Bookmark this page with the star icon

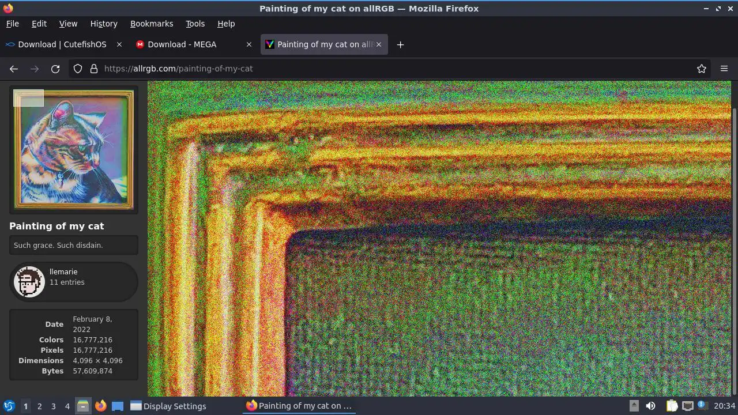702,69
